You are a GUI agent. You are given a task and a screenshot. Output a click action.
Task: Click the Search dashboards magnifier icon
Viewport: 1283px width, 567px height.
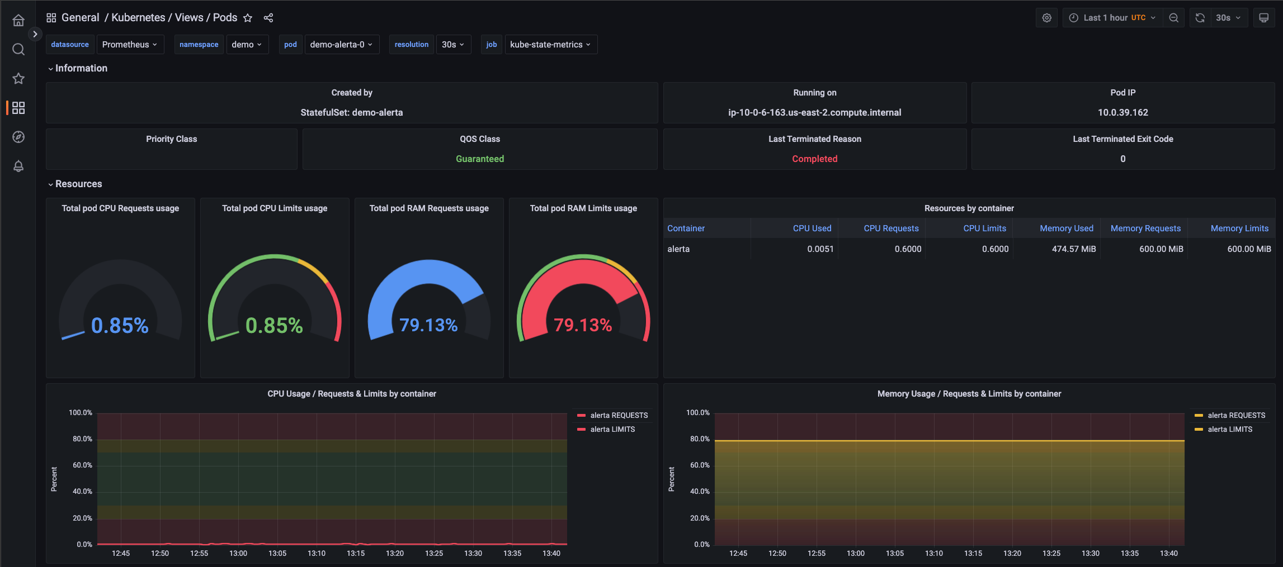pos(18,50)
